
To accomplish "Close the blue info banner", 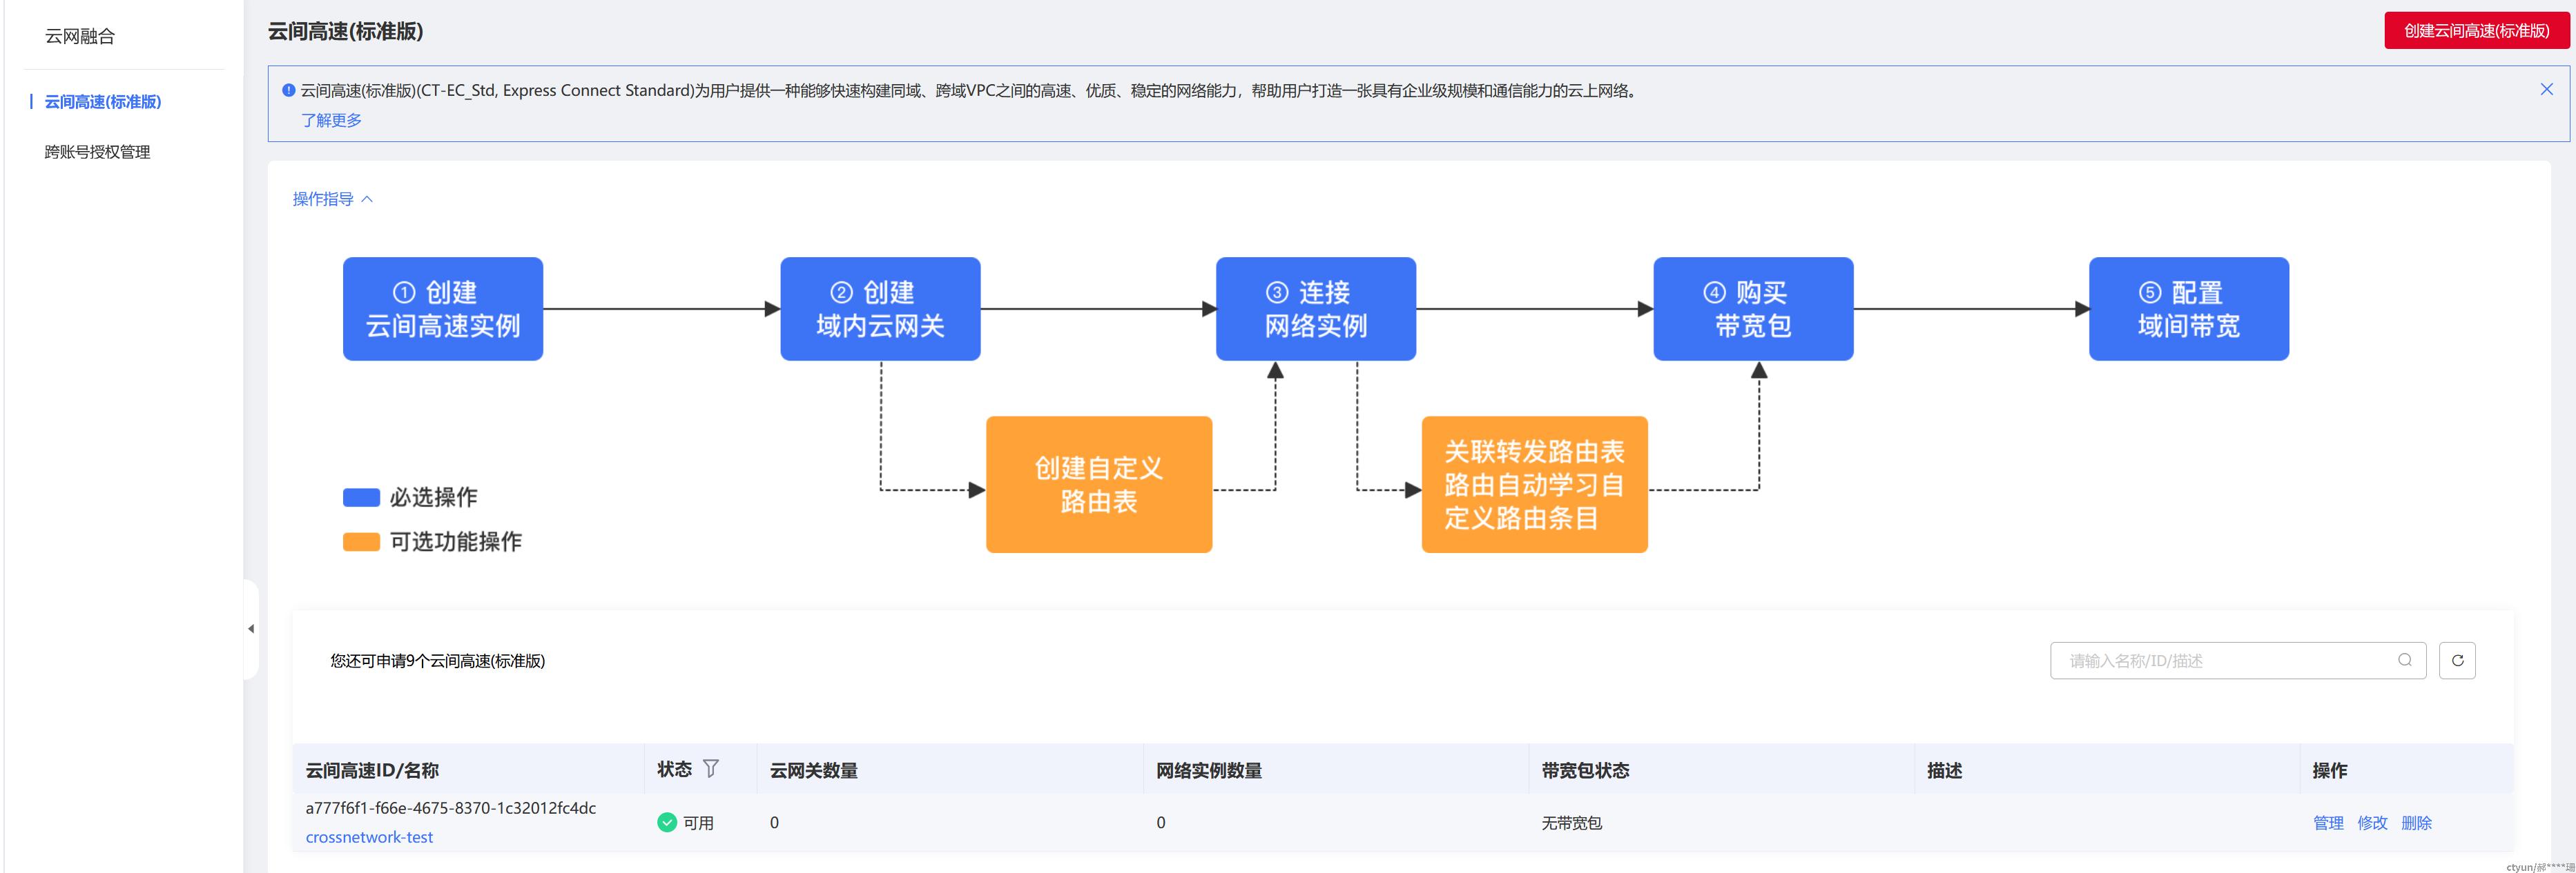I will (x=2546, y=90).
